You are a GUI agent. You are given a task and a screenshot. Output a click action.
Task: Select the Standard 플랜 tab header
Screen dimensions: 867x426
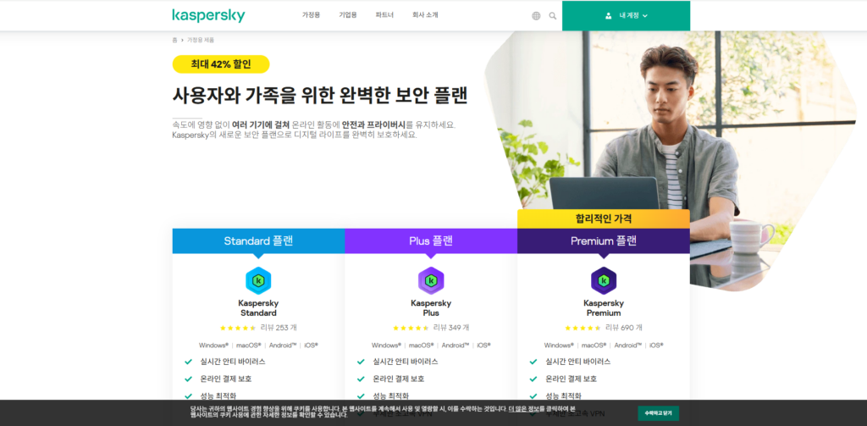(258, 241)
